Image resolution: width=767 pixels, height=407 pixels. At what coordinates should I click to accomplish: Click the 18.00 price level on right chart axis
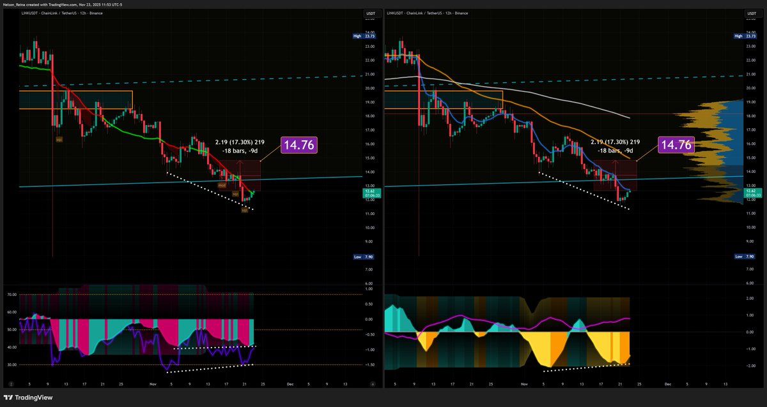[750, 116]
